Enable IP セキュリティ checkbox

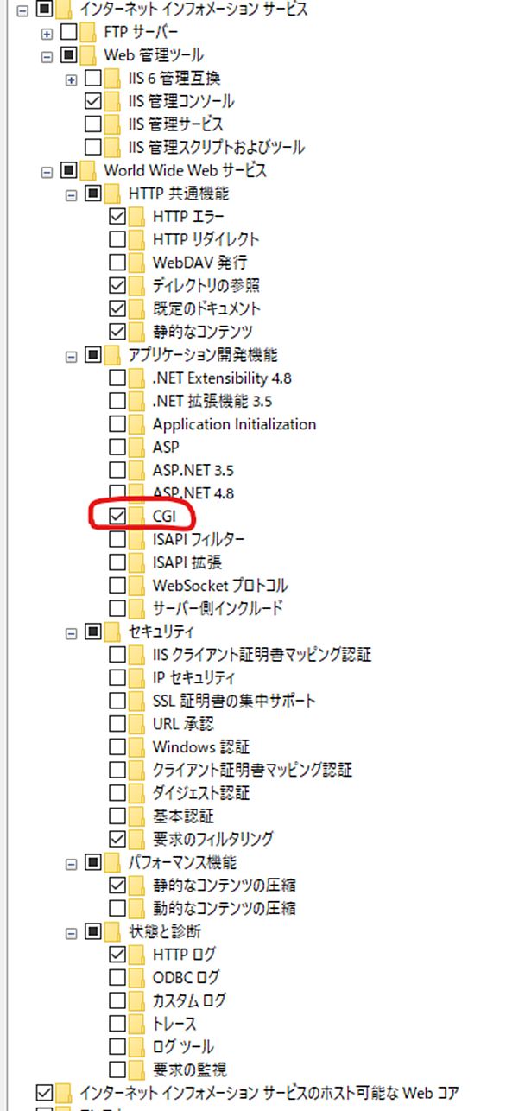tap(117, 678)
